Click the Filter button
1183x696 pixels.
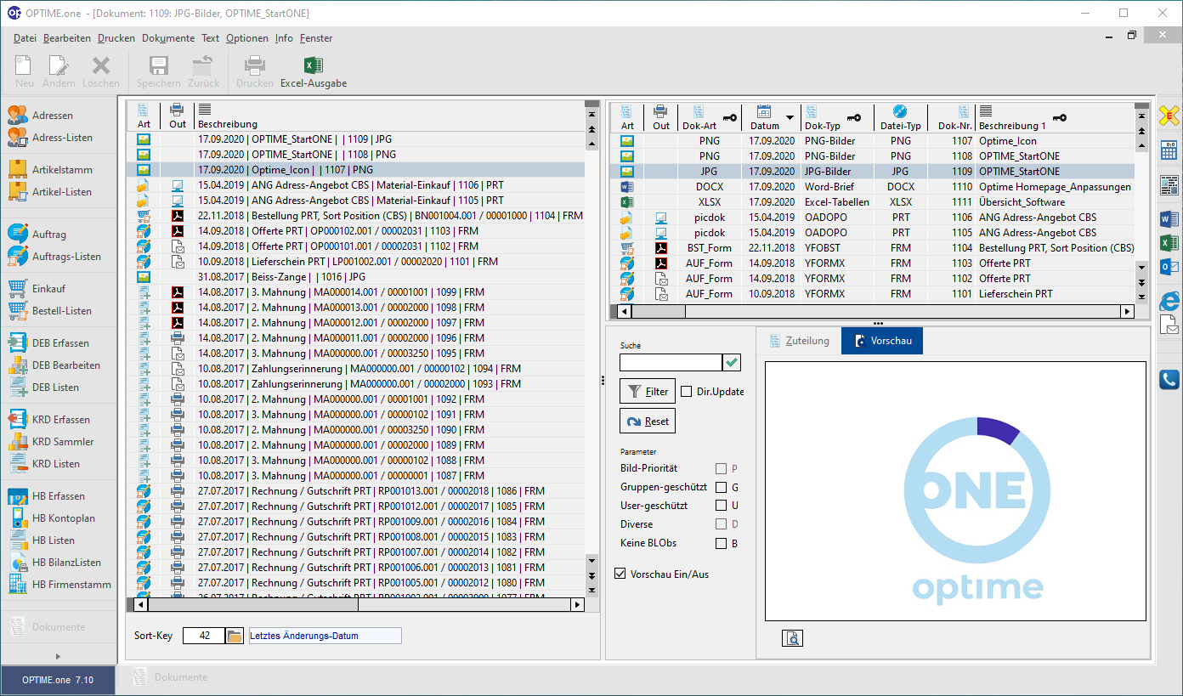click(648, 392)
